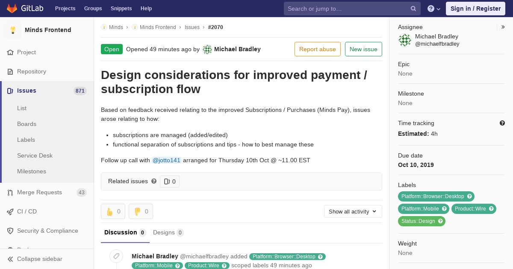
Task: Open the Groups menu
Action: 93,9
